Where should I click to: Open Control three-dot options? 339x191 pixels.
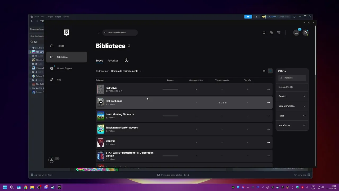[x=269, y=142]
